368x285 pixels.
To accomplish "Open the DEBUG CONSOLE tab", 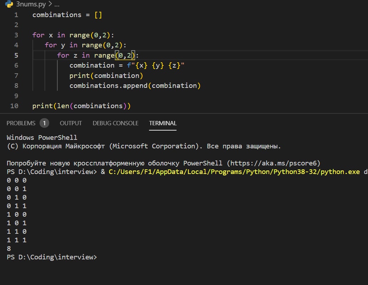I will [116, 123].
